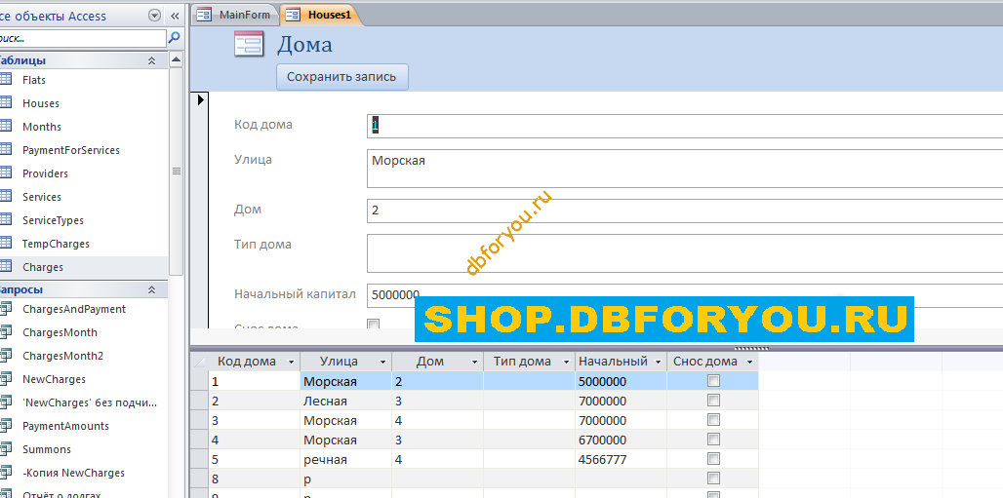Click the navigation pane search box
Viewport: 1003px width, 498px height.
coord(82,38)
